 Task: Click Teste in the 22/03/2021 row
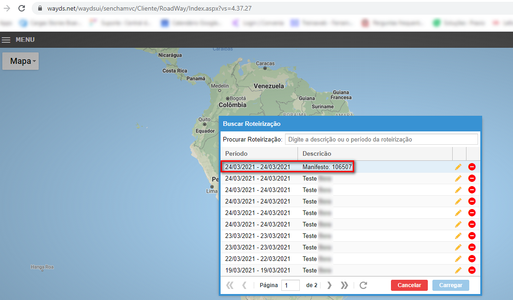pos(309,259)
